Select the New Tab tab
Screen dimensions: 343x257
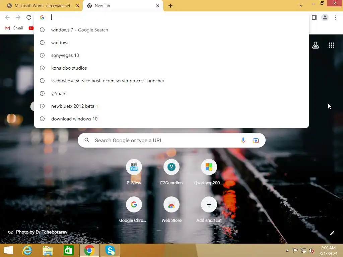(x=123, y=6)
